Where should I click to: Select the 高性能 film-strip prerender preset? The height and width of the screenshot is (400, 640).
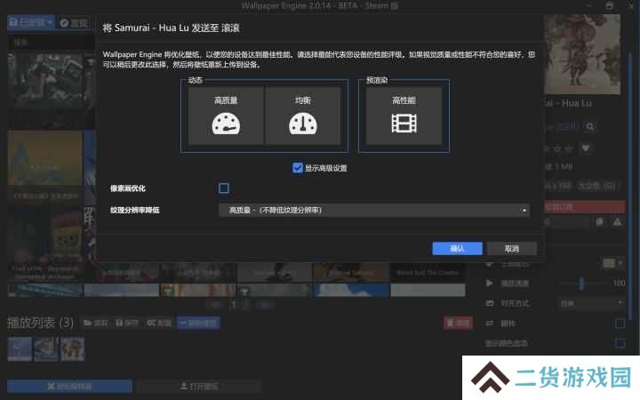pyautogui.click(x=404, y=116)
